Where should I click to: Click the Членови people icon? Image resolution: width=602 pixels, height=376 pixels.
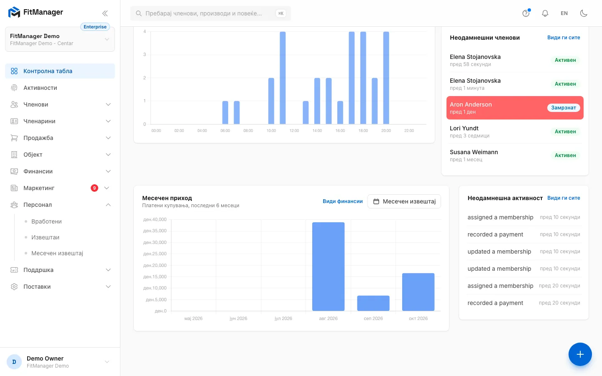click(14, 104)
